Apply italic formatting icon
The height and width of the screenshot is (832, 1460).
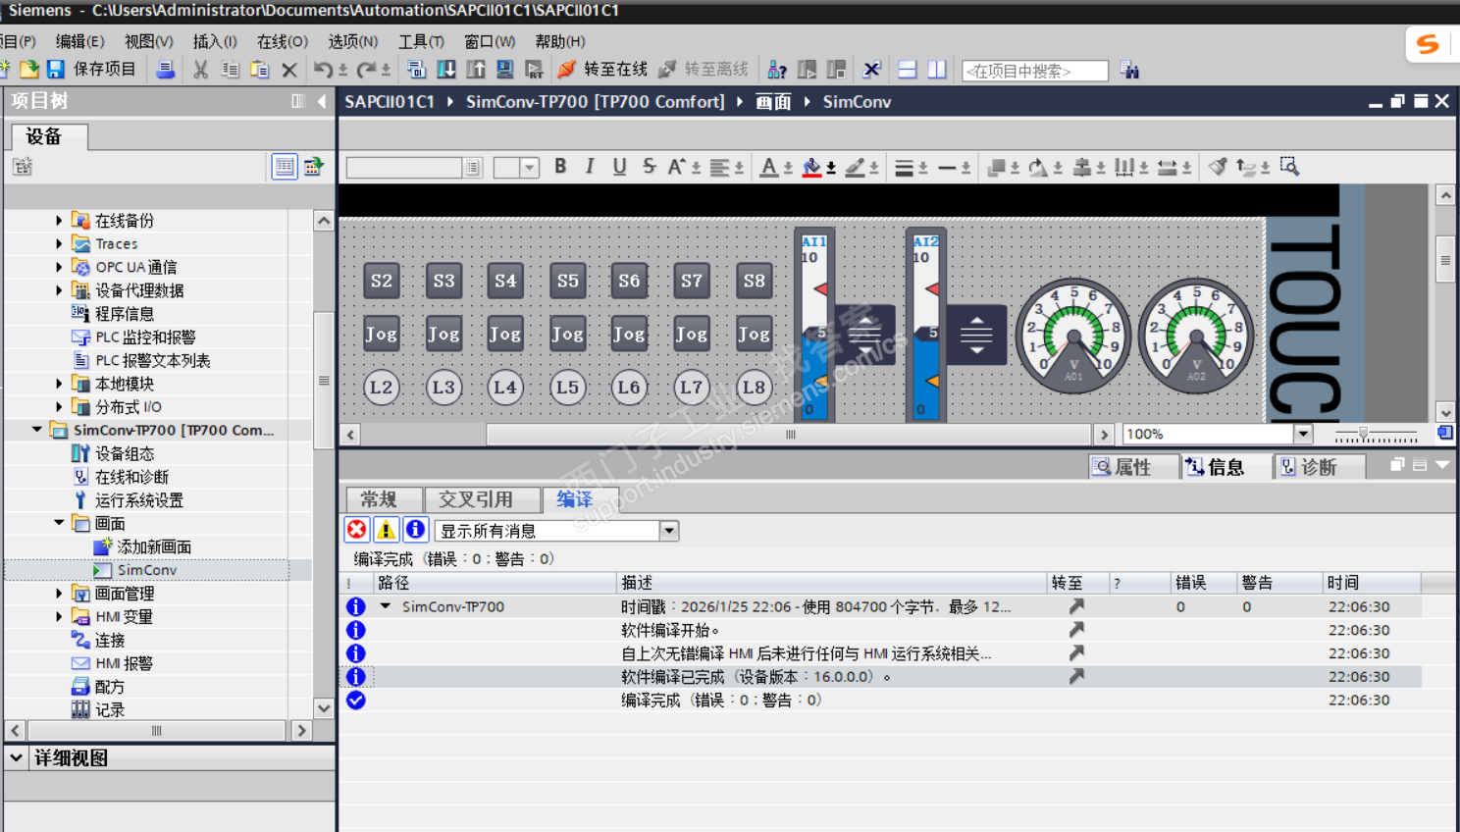pyautogui.click(x=590, y=167)
